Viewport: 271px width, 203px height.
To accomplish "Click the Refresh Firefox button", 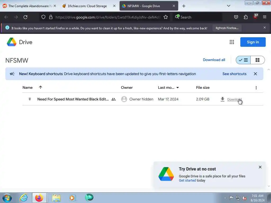I will (x=227, y=28).
